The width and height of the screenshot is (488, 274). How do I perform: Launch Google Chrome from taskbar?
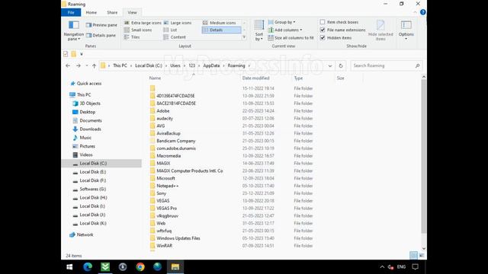click(x=140, y=267)
